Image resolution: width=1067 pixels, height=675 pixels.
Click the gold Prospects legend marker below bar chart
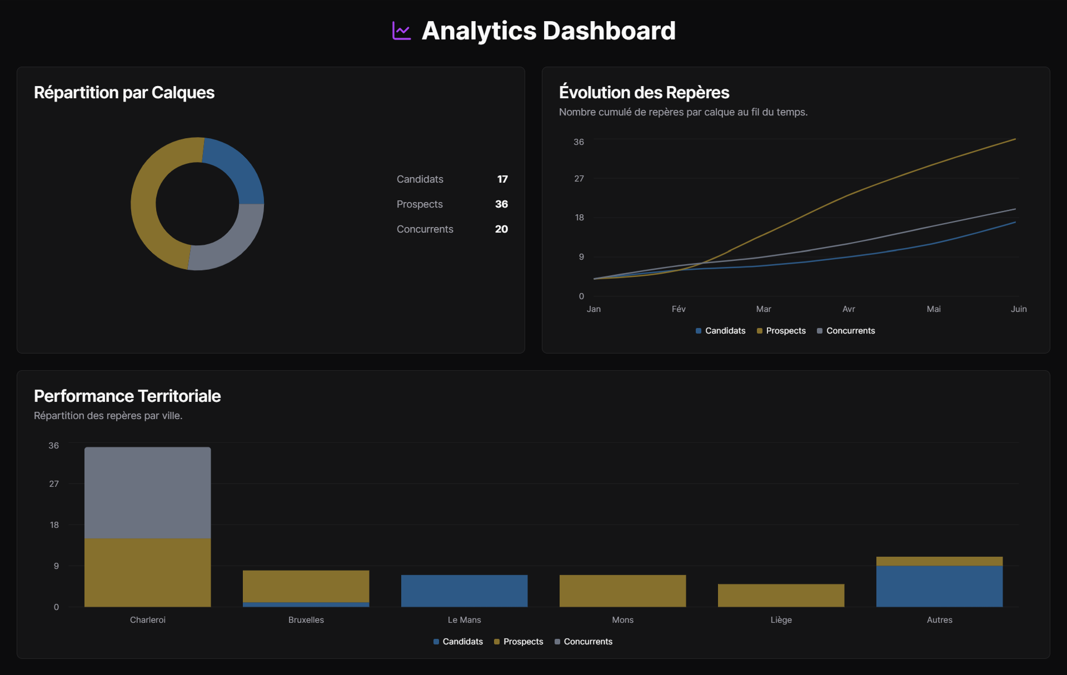click(496, 642)
